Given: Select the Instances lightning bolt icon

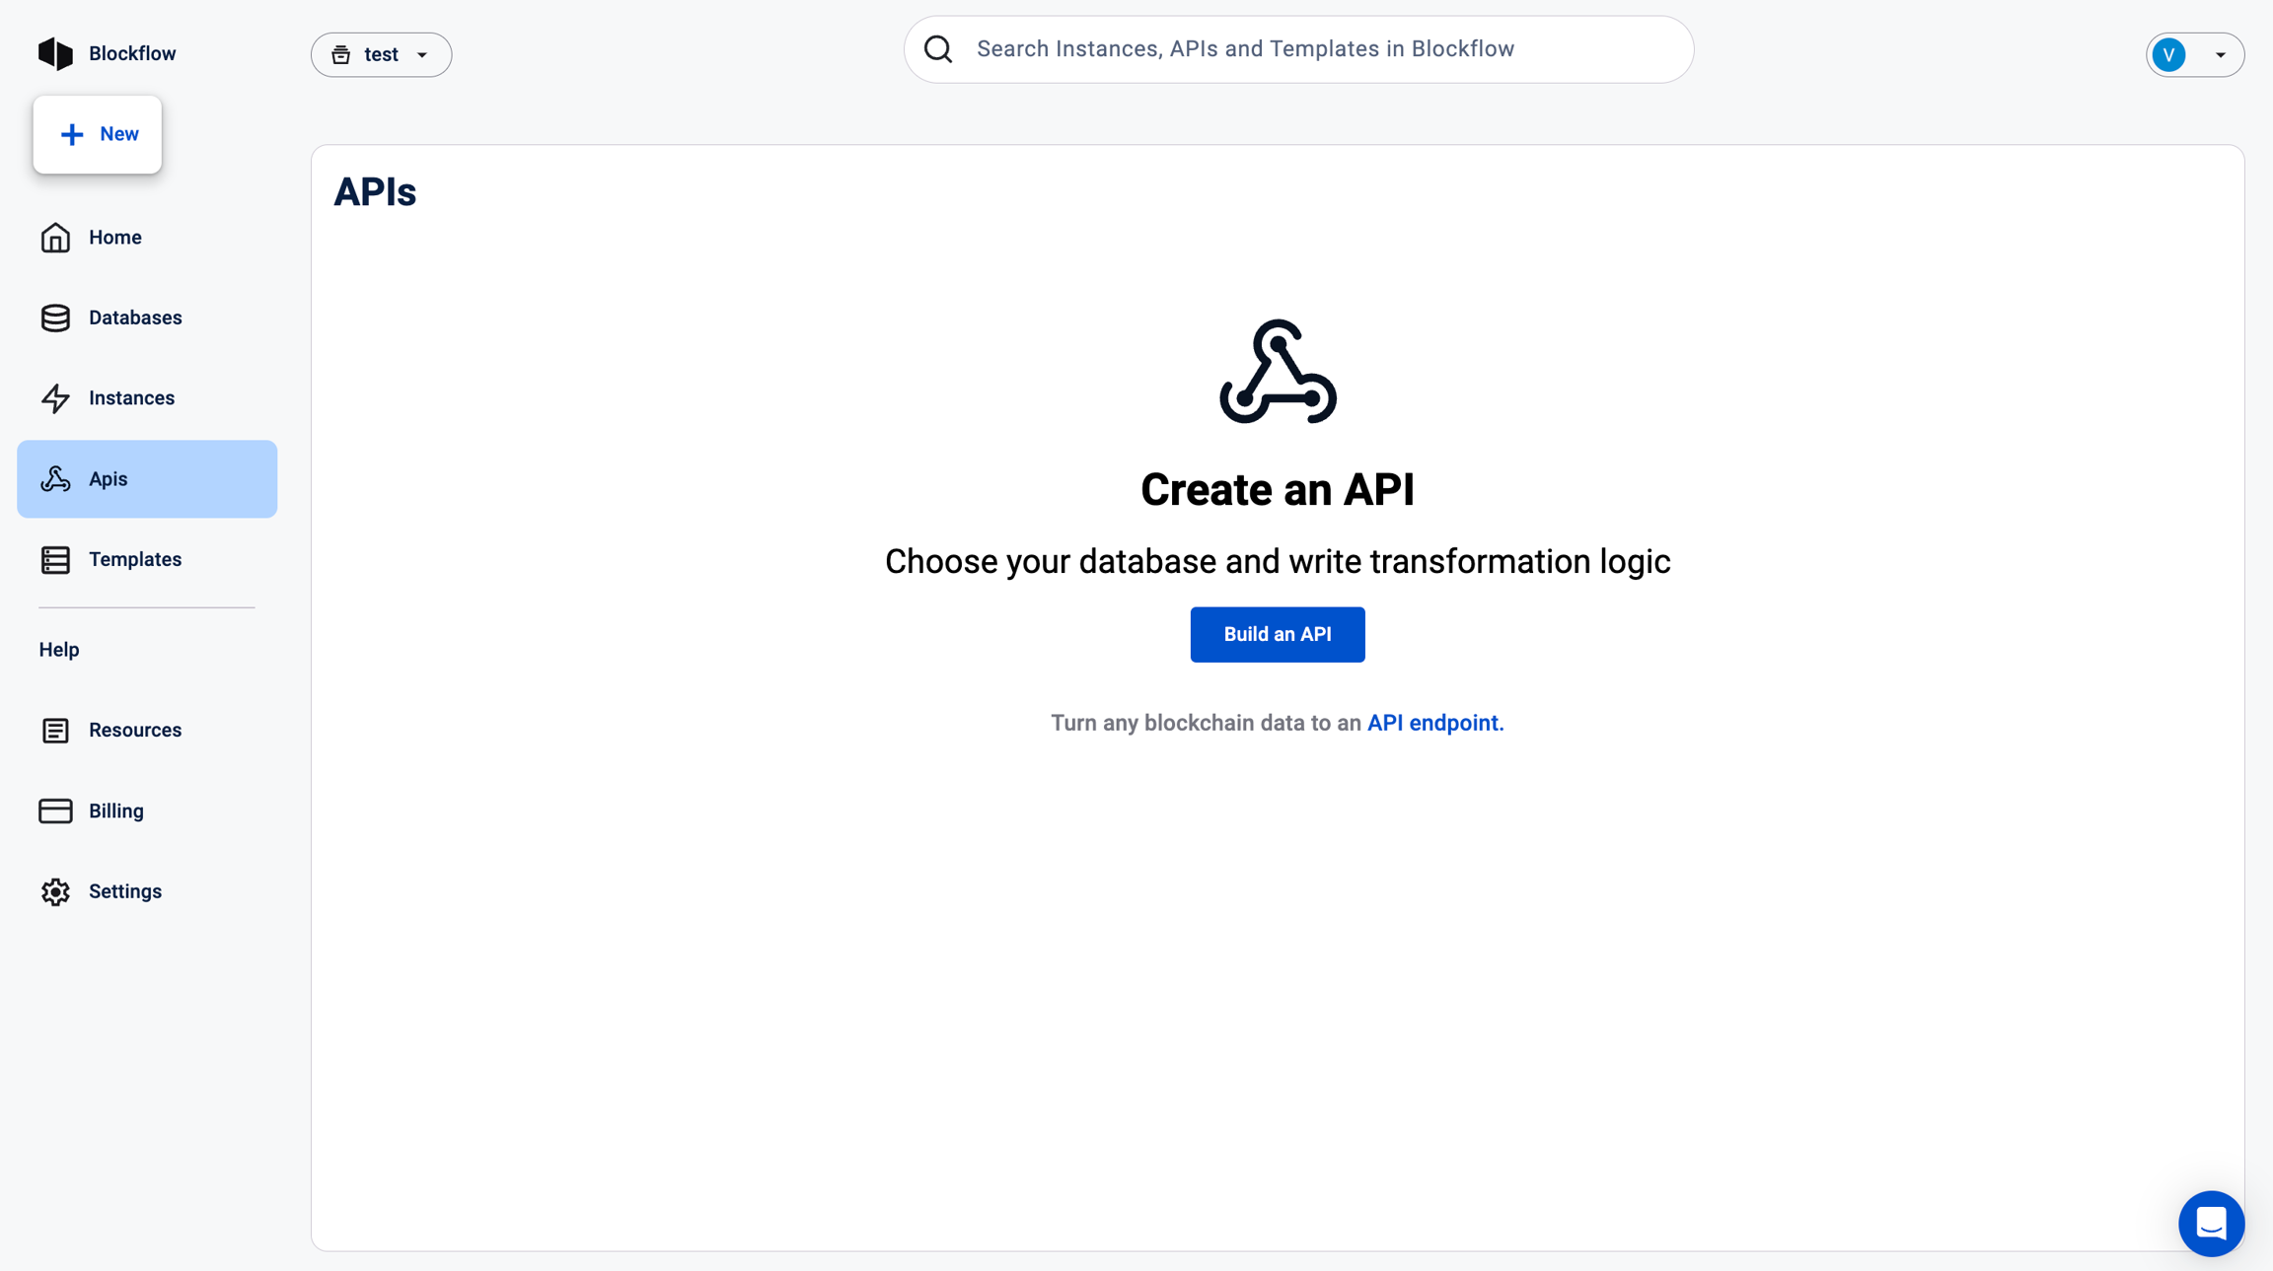Looking at the screenshot, I should click(55, 398).
